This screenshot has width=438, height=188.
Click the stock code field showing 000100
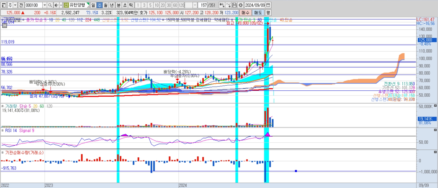(x=33, y=5)
